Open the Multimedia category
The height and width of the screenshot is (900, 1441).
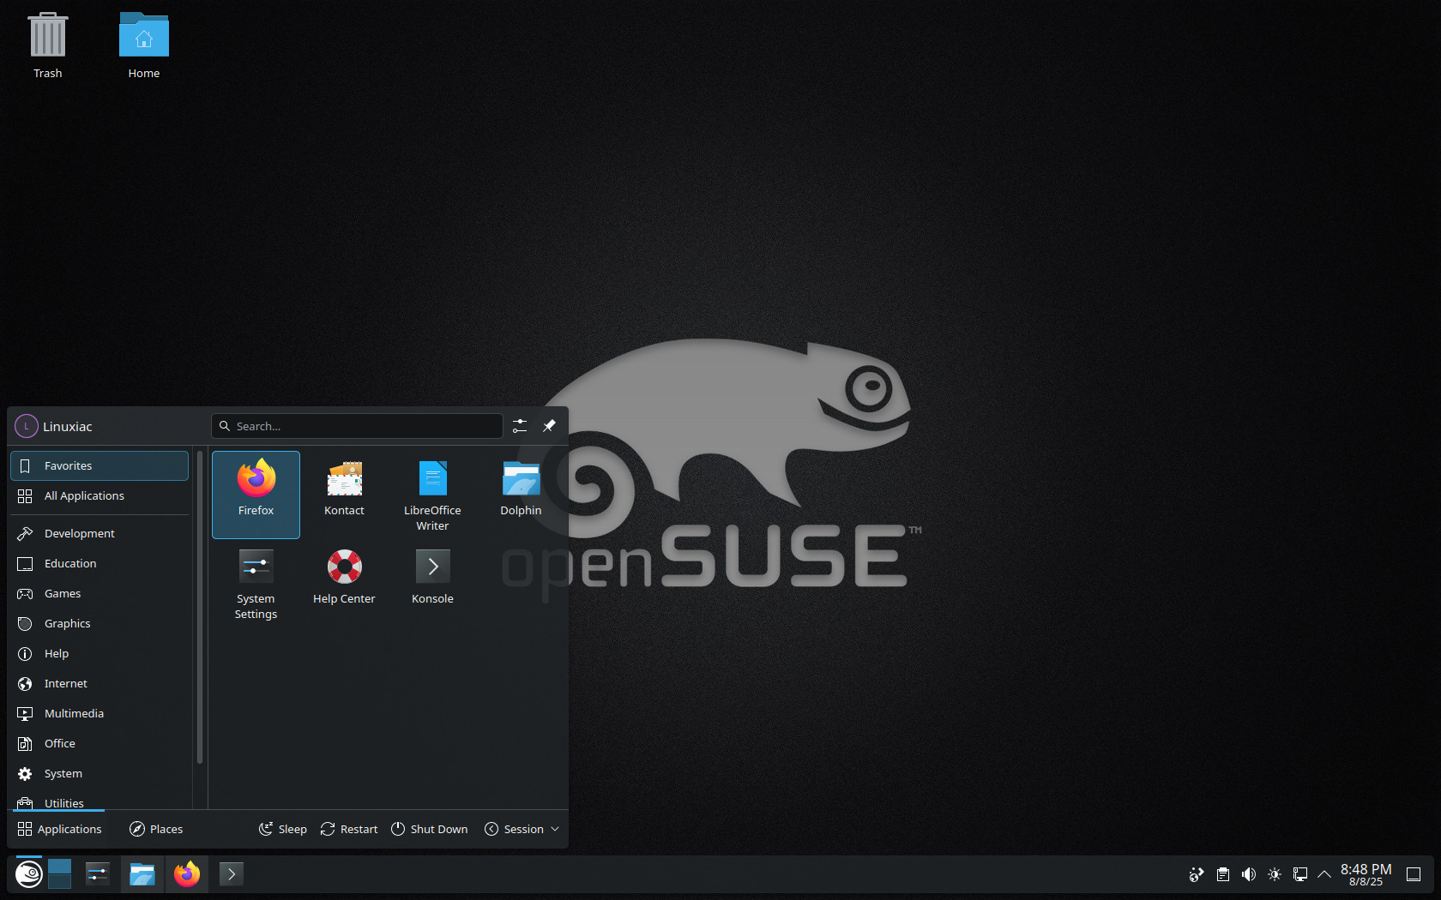tap(99, 713)
